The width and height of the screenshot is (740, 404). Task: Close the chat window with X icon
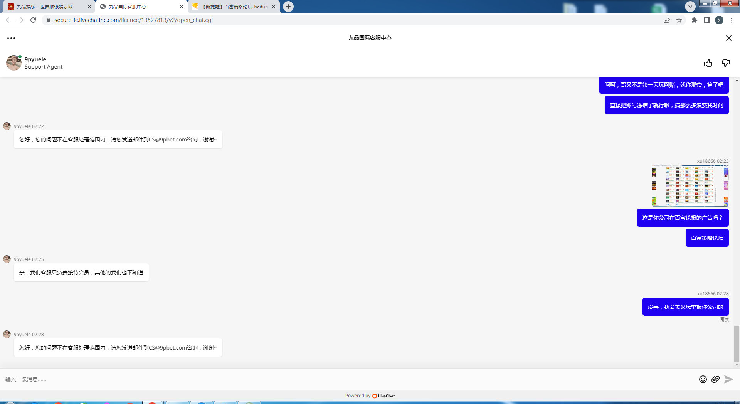tap(728, 38)
